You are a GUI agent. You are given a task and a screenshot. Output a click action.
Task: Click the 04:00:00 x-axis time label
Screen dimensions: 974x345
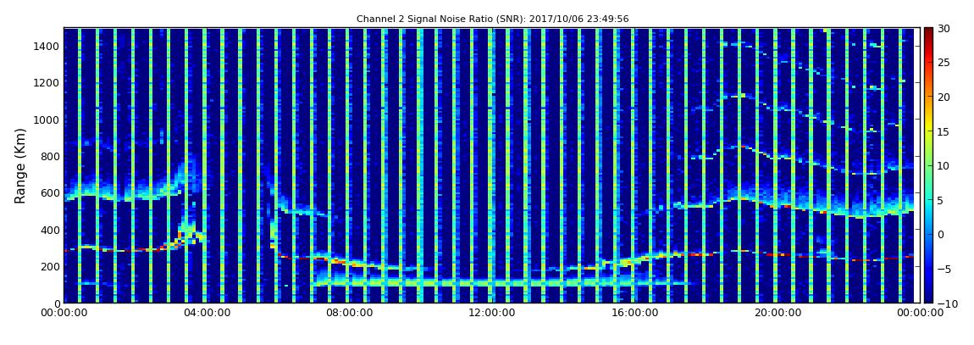point(207,314)
